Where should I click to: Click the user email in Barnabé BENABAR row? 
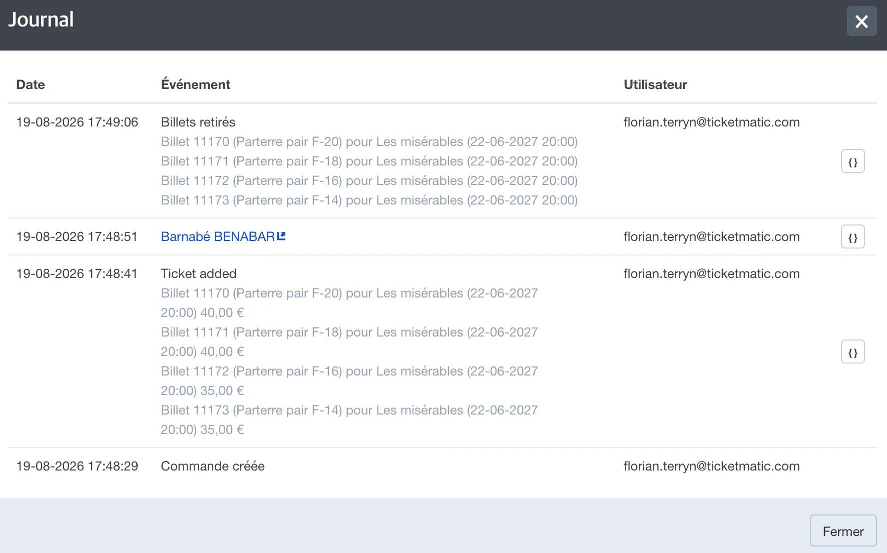(711, 236)
